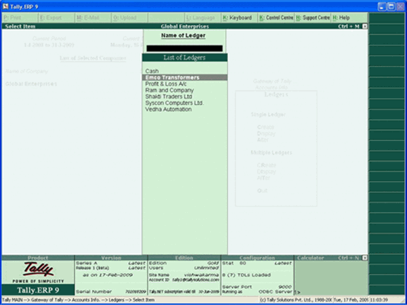Click the O: Upload toolbar button
407x305 pixels.
(x=130, y=18)
